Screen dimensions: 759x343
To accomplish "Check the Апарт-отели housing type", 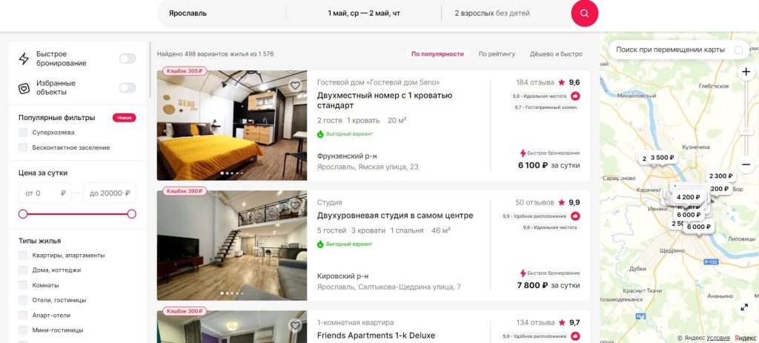I will tap(23, 315).
